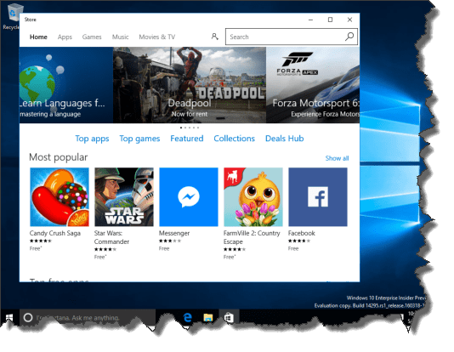454x352 pixels.
Task: Click the Candy Crush Saga title text
Action: [x=55, y=233]
